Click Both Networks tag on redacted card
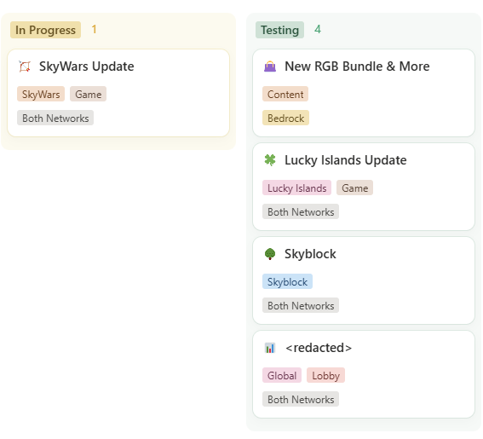The width and height of the screenshot is (483, 439). point(301,399)
